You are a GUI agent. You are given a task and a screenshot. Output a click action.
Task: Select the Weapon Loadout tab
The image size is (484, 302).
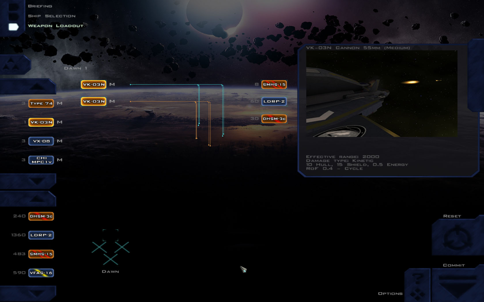tap(56, 26)
